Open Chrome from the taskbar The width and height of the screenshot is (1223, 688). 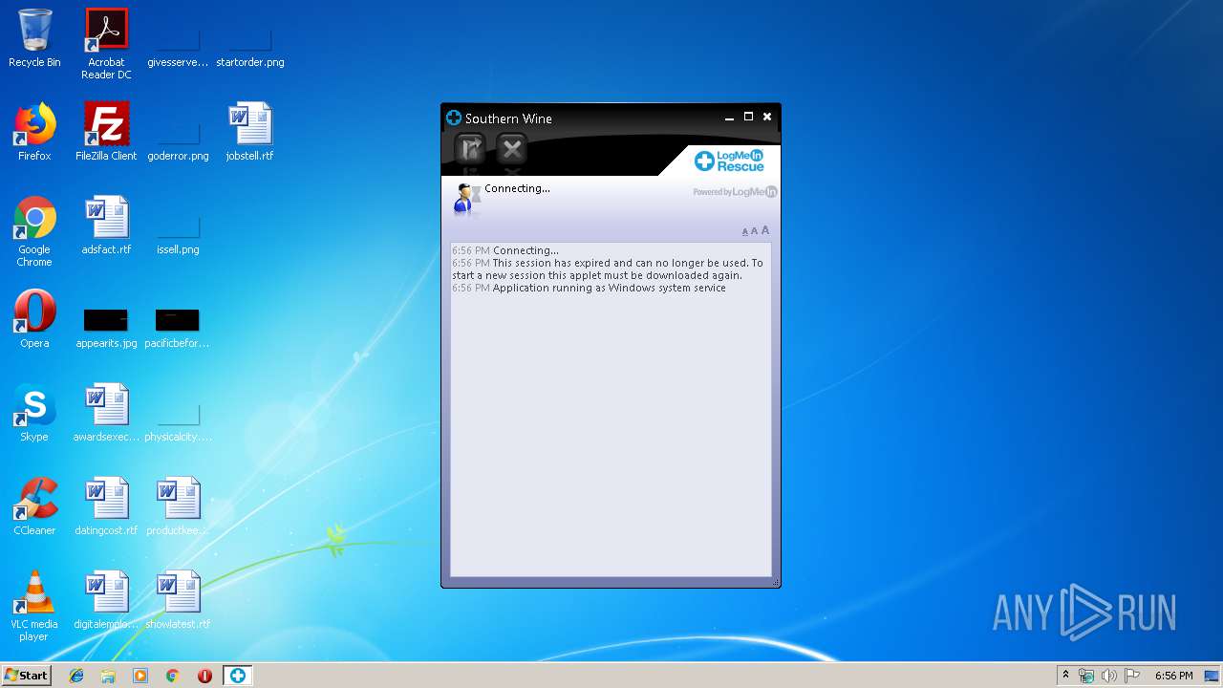[172, 676]
